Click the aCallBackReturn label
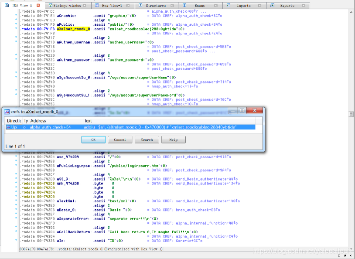Image resolution: width=355 pixels, height=259 pixels. click(75, 232)
